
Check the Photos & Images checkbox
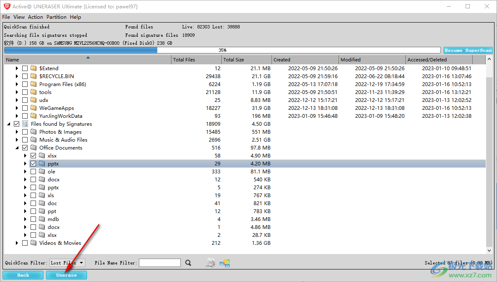(x=25, y=132)
